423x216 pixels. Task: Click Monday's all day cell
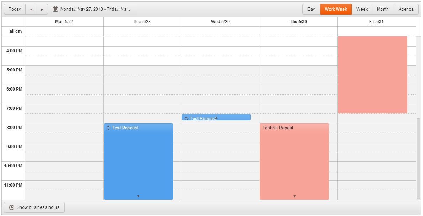tap(64, 31)
